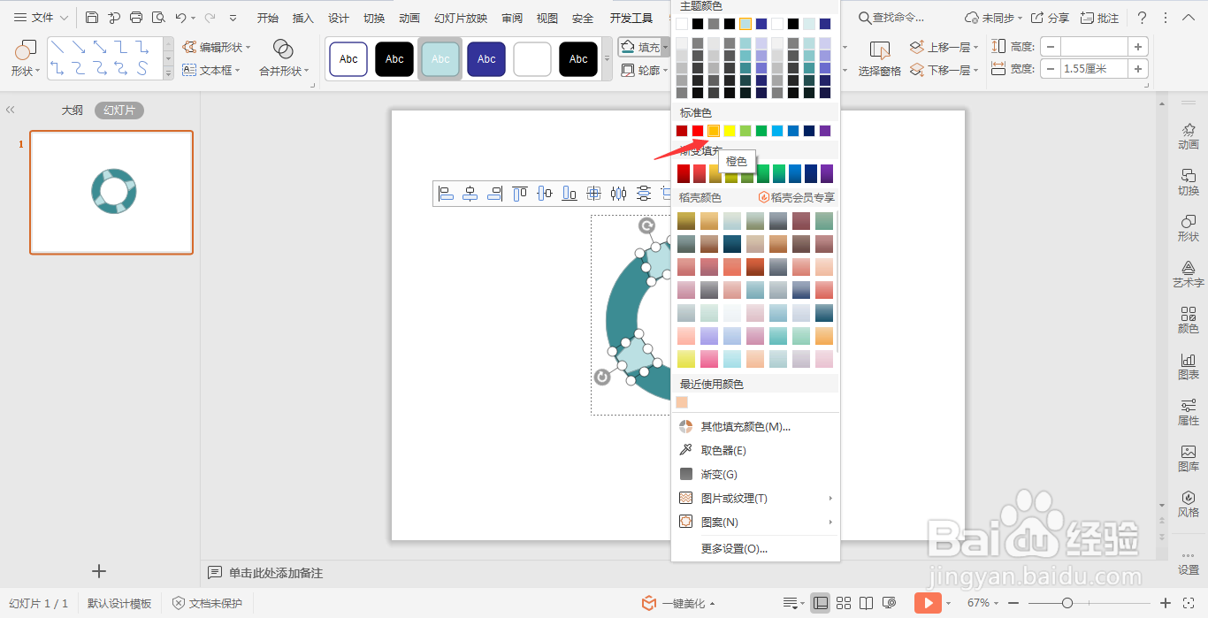Screen dimensions: 1208x618
Task: Start slideshow with orange play button
Action: pyautogui.click(x=927, y=603)
